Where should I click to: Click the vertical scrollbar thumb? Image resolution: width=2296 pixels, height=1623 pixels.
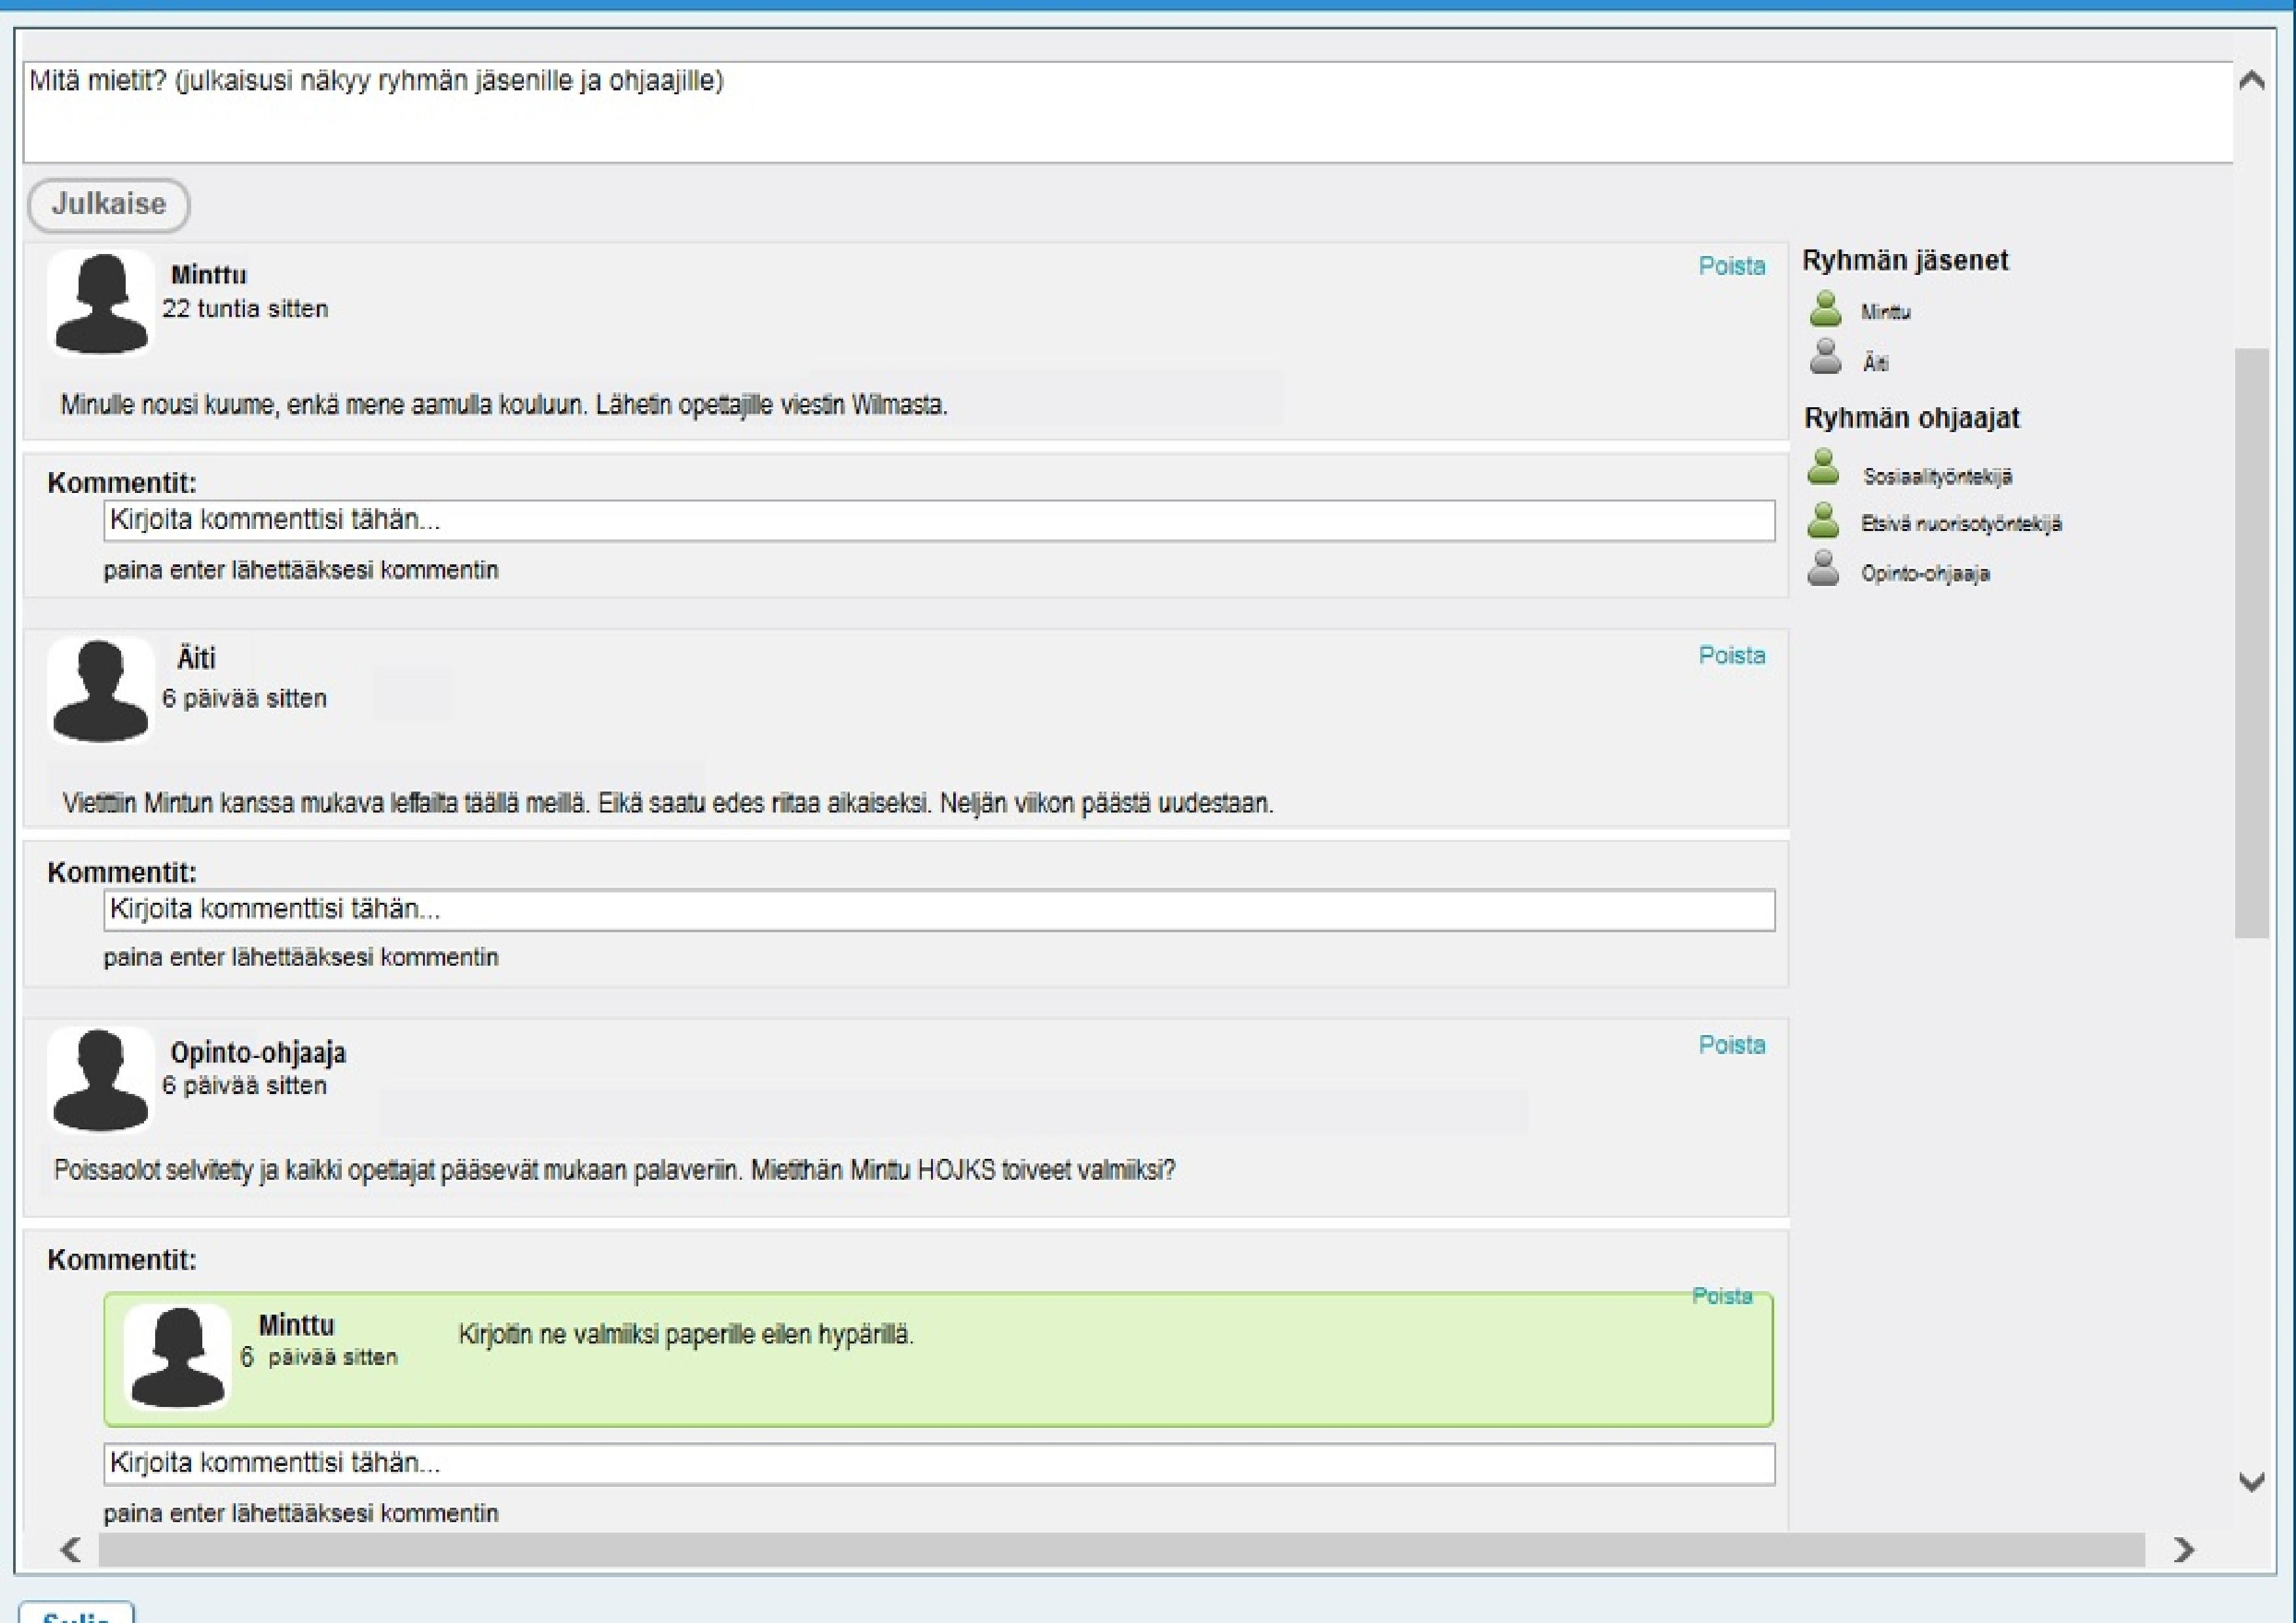click(2251, 643)
